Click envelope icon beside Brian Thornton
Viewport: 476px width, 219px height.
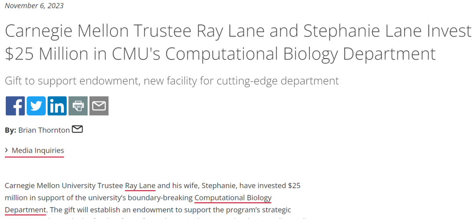pos(77,130)
